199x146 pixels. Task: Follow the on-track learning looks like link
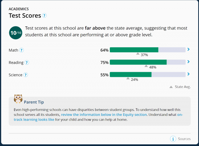(34, 120)
